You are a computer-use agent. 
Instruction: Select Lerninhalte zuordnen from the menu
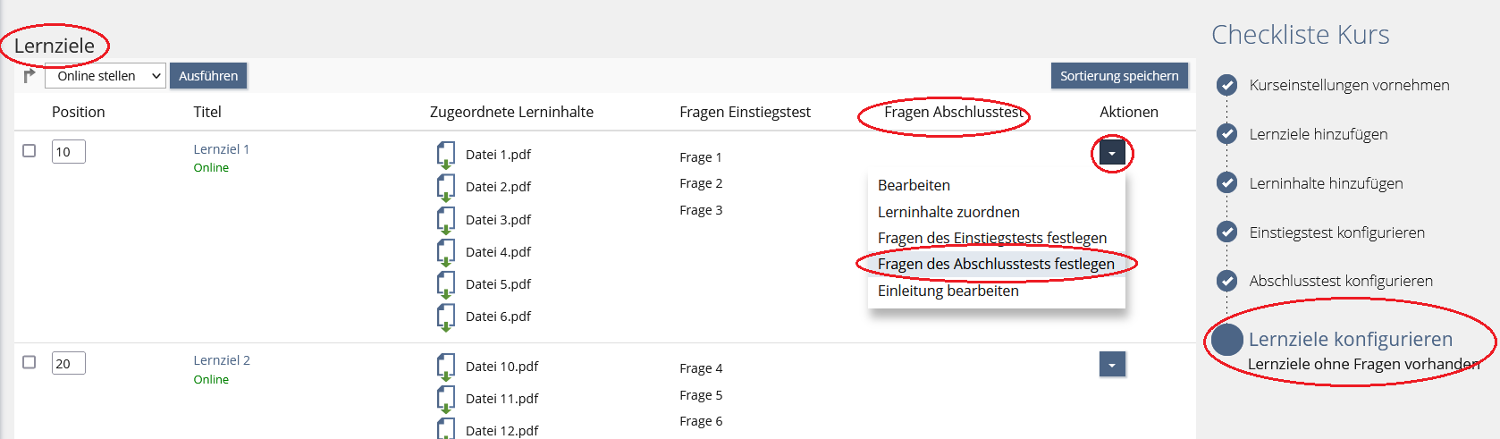pos(948,212)
